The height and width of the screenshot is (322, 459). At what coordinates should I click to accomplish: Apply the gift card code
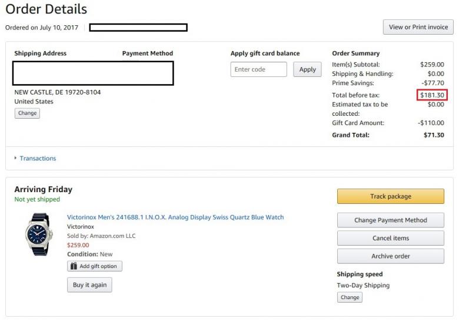pyautogui.click(x=307, y=69)
